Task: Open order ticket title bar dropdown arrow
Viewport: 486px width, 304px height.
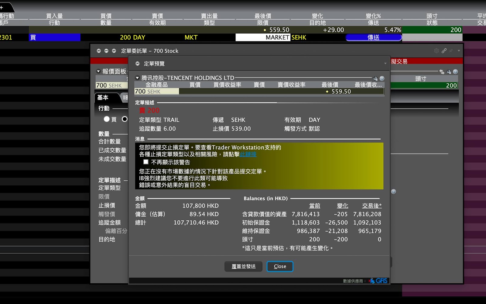Action: 459,51
